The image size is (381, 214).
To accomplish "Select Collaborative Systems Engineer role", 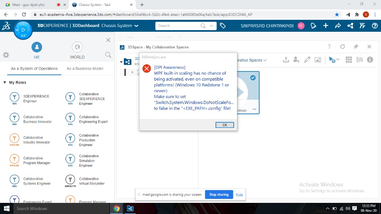I will tap(30, 181).
